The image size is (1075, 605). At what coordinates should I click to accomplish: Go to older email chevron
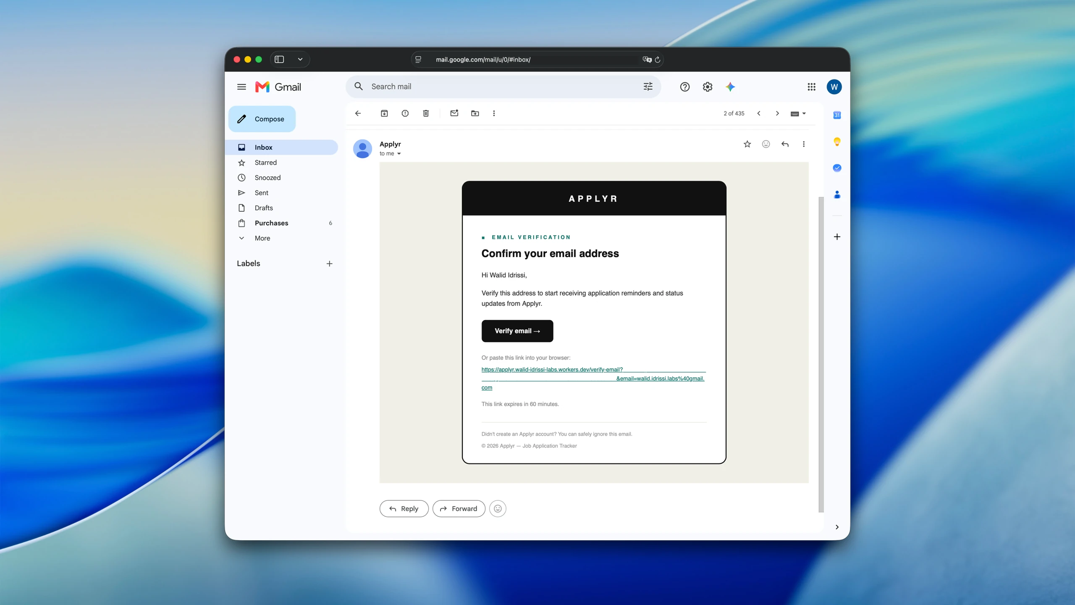click(x=777, y=113)
